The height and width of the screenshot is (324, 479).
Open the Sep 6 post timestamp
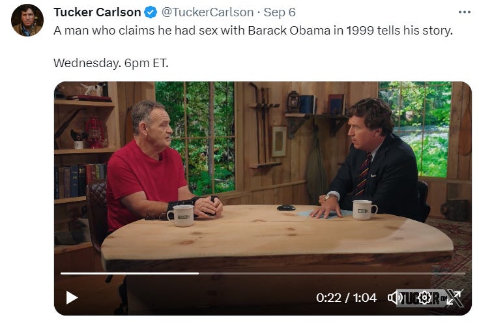[280, 12]
